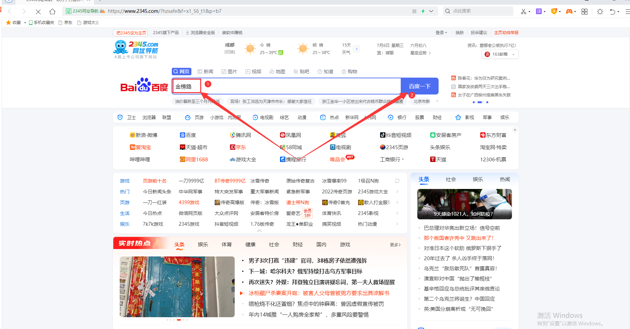Open the 东方财富 site link
The image size is (630, 329).
[x=493, y=135]
